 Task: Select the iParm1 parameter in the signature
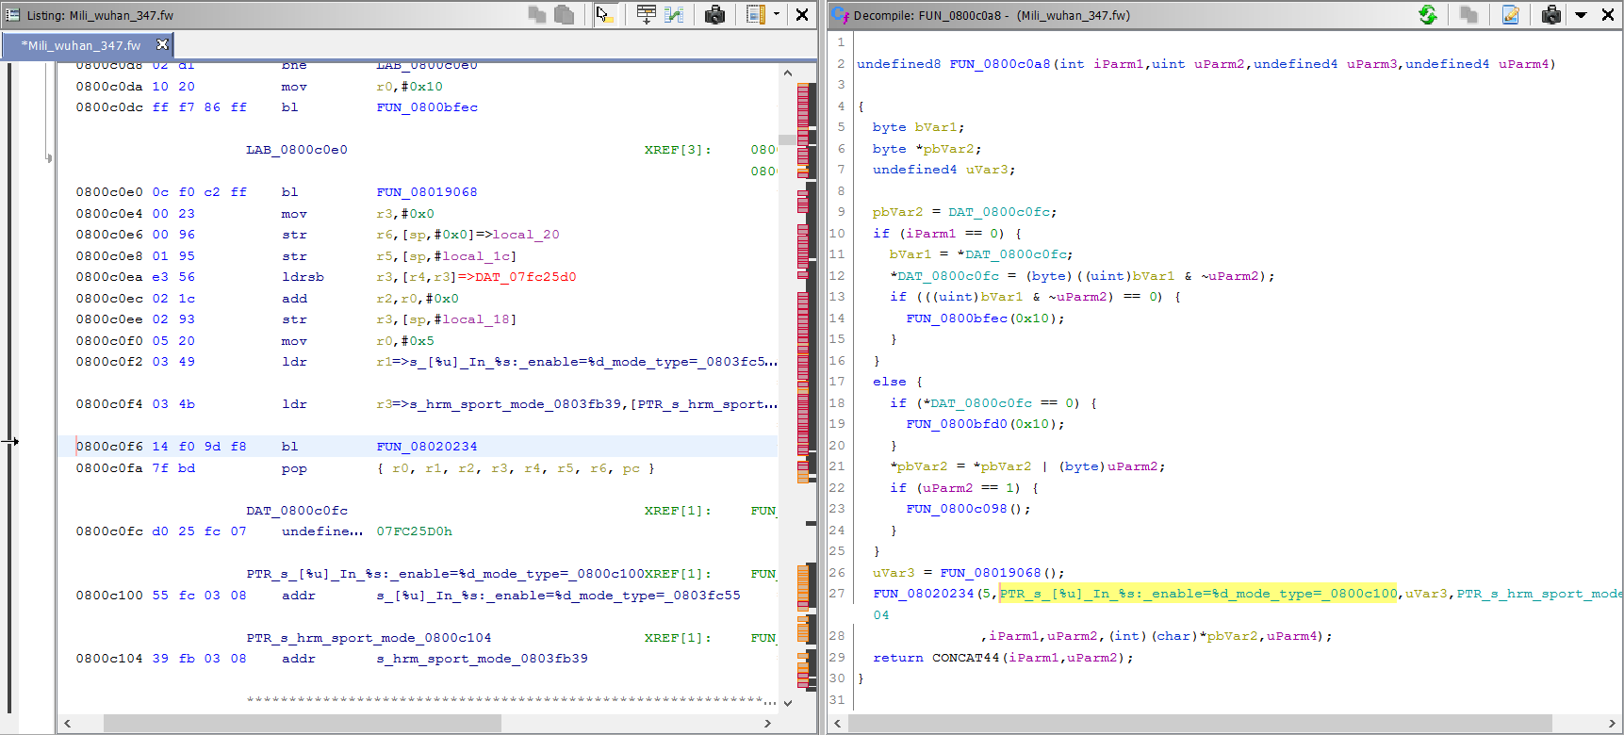(x=1118, y=64)
